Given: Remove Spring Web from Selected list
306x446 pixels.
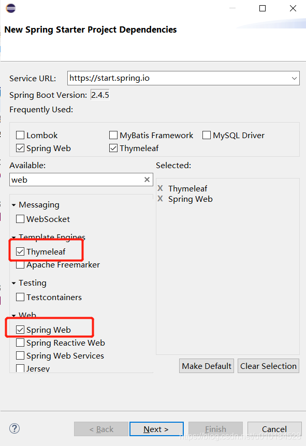Looking at the screenshot, I should point(161,199).
